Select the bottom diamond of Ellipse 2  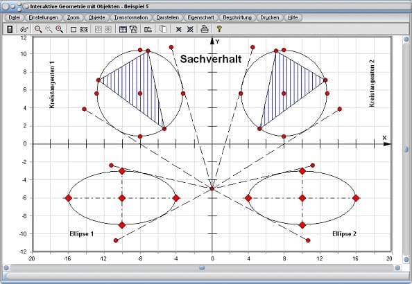coord(302,225)
